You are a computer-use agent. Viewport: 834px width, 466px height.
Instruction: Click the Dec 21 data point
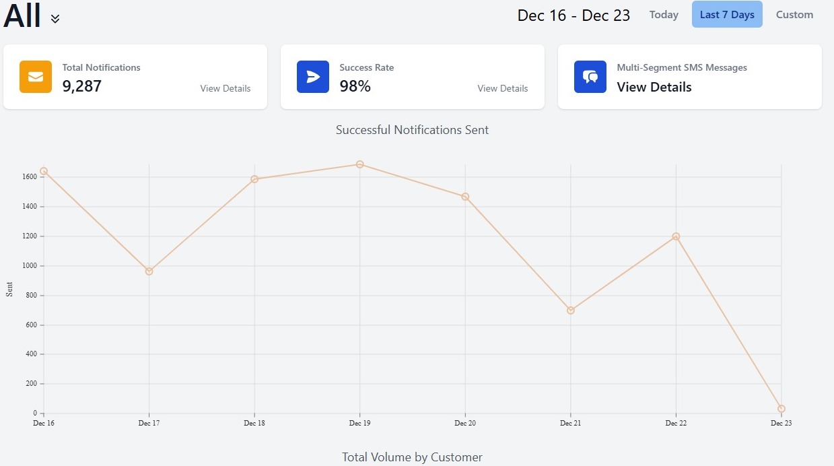click(x=571, y=310)
